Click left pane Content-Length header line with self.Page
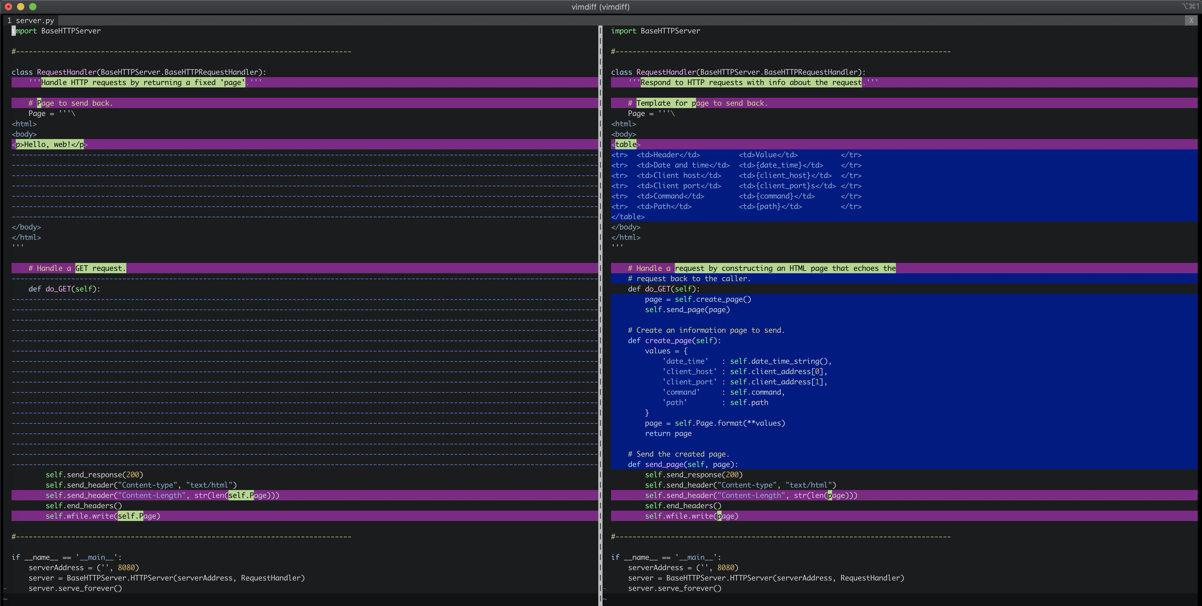Screen dimensions: 1202x606 coord(162,495)
